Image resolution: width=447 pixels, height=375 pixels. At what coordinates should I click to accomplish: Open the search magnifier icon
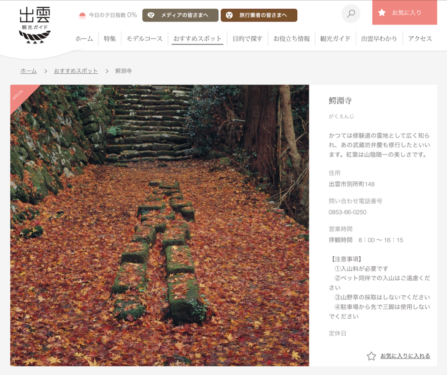351,14
